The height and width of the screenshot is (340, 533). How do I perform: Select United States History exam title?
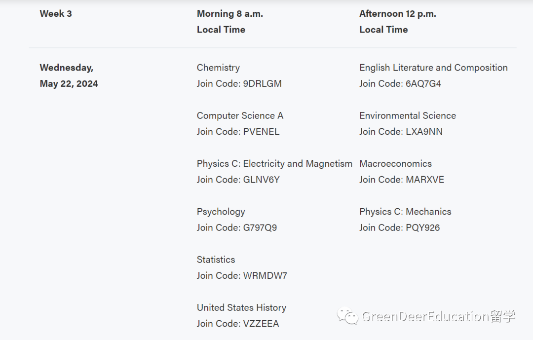click(x=241, y=308)
